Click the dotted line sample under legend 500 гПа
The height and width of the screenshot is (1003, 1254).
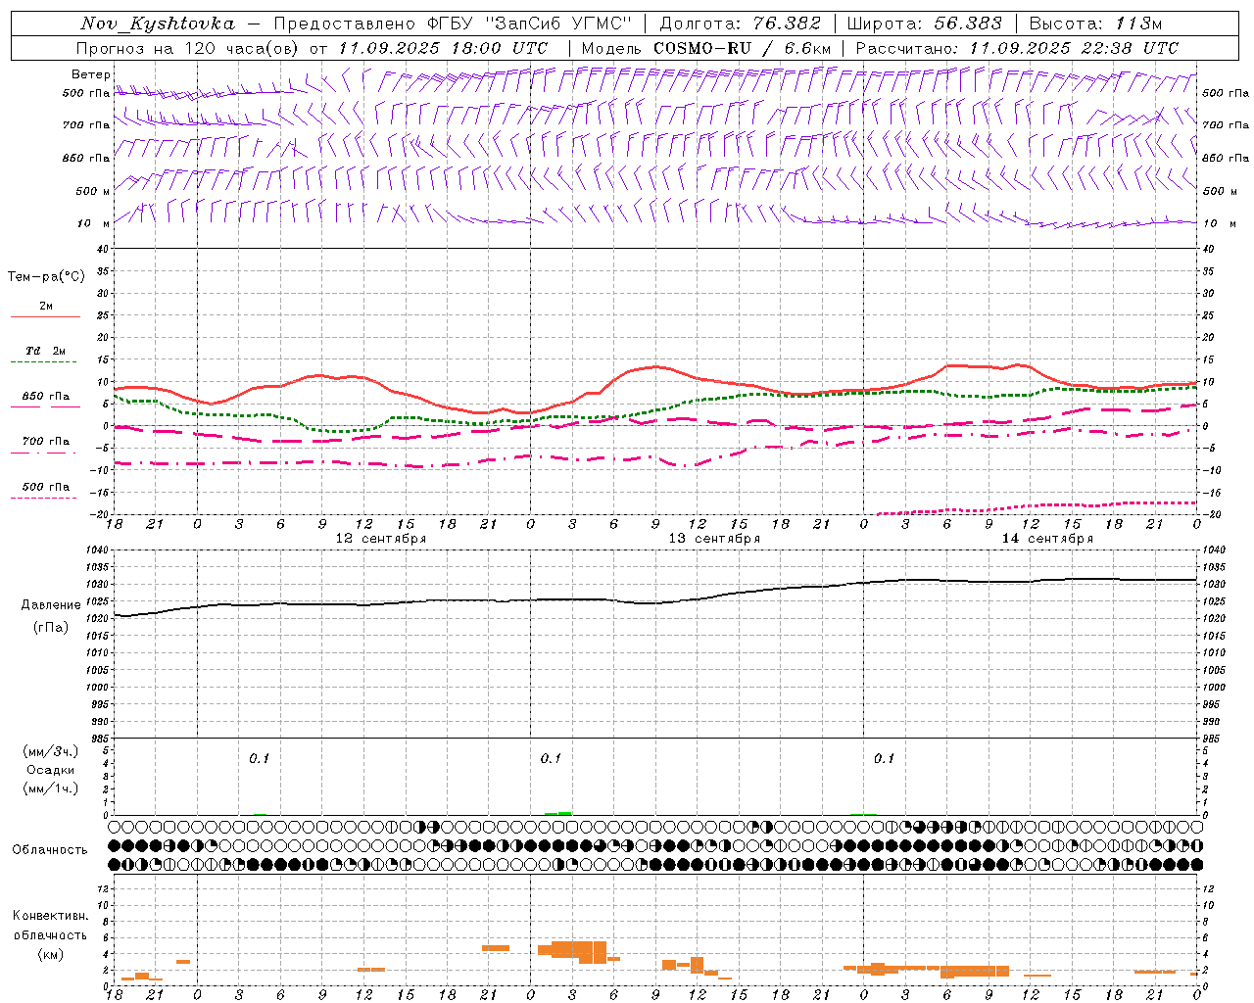click(44, 499)
